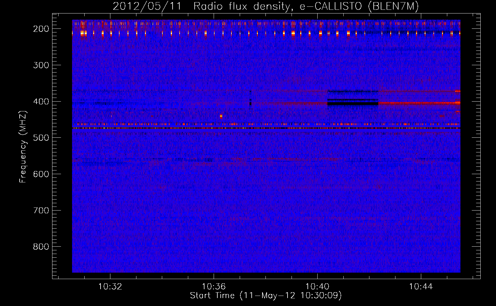Click the bright red band near 405 MHz after 10:42
The image size is (496, 306).
419,103
